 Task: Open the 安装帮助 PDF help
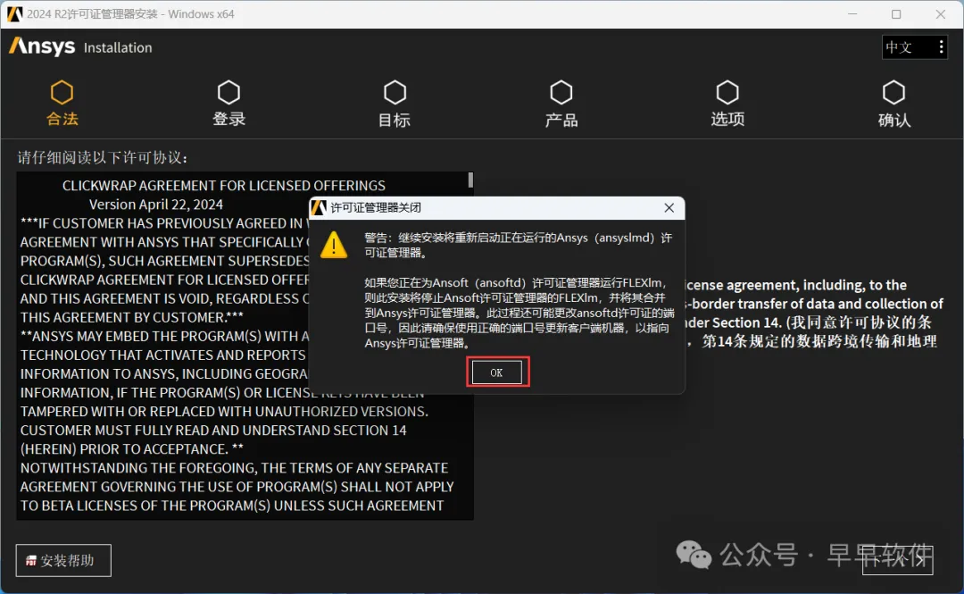63,560
